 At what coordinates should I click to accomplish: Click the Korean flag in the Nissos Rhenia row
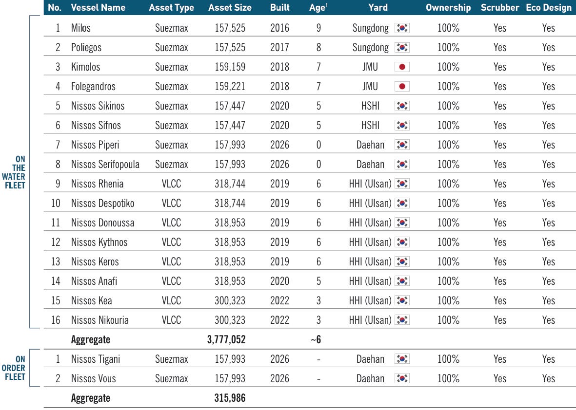pos(402,184)
